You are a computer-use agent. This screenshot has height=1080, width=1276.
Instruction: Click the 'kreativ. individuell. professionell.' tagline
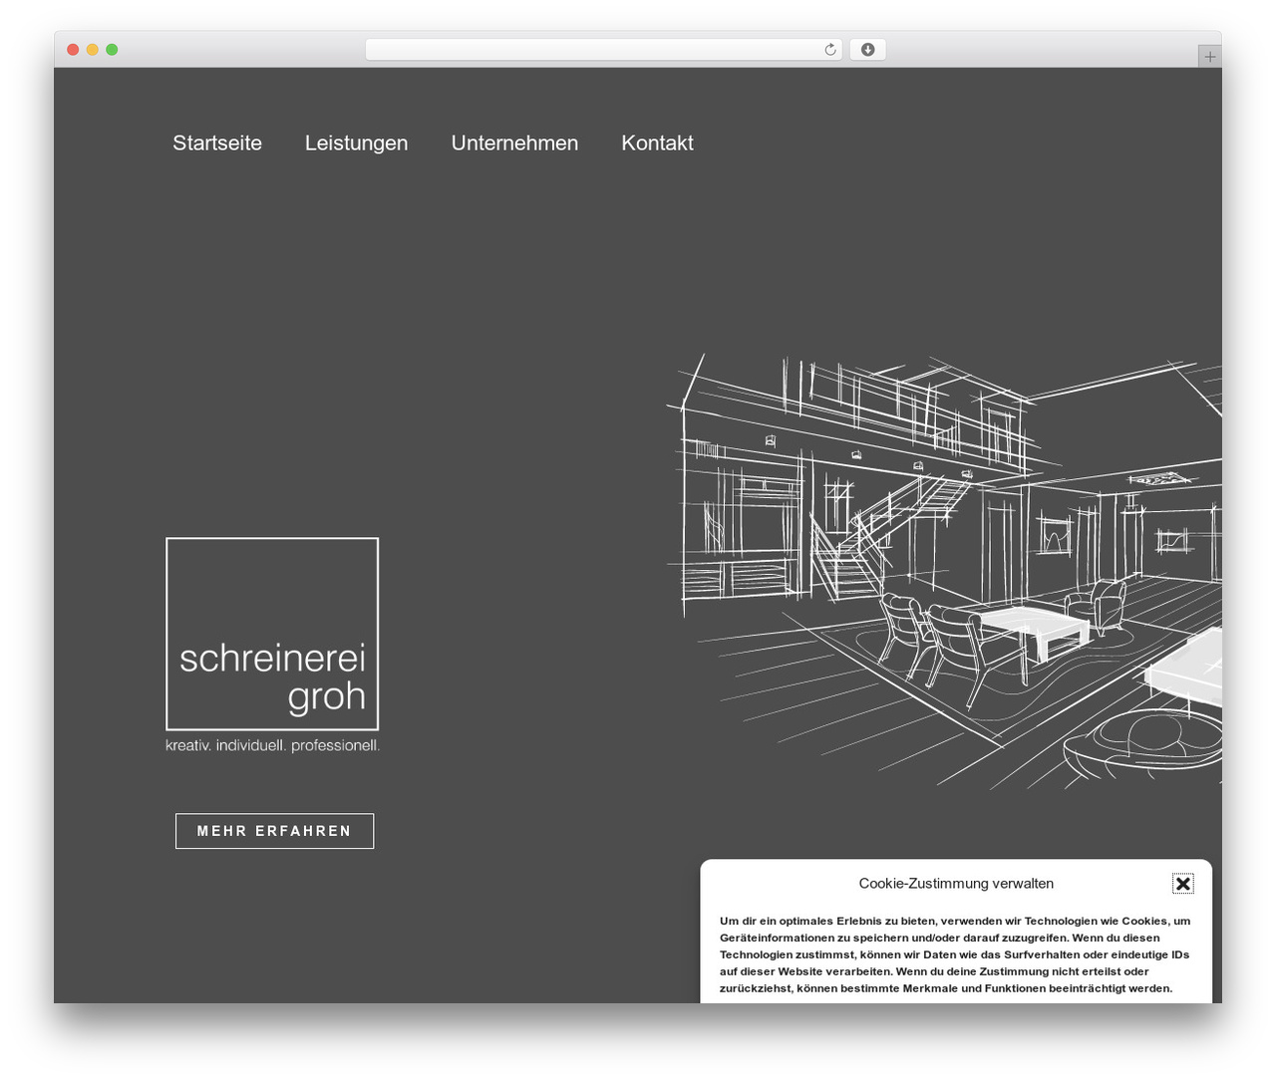point(272,745)
